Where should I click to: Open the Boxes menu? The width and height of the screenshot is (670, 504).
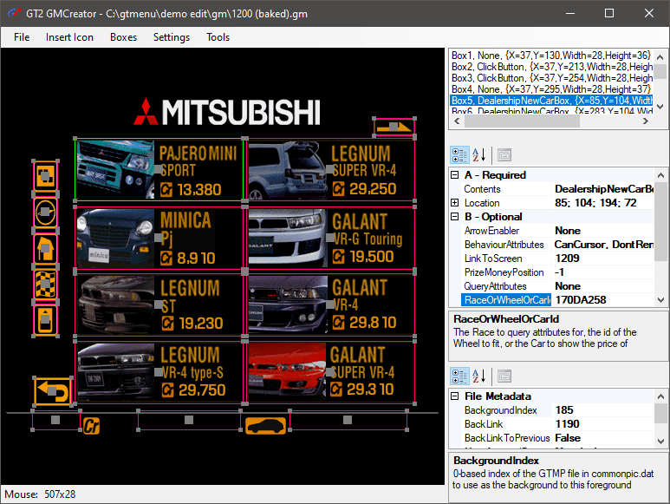[x=123, y=37]
